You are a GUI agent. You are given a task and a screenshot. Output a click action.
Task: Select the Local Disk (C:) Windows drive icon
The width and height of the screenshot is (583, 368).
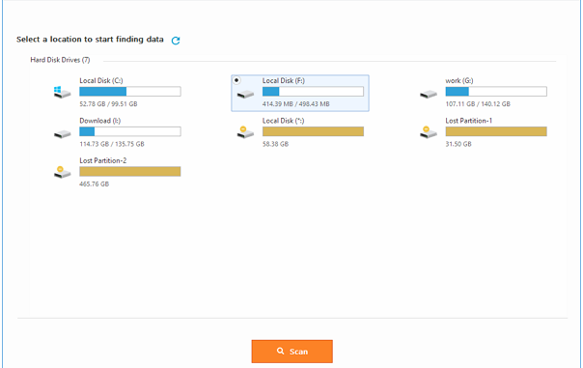pyautogui.click(x=62, y=92)
